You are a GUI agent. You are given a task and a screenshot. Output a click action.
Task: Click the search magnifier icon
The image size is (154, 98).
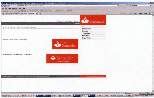coord(151,5)
